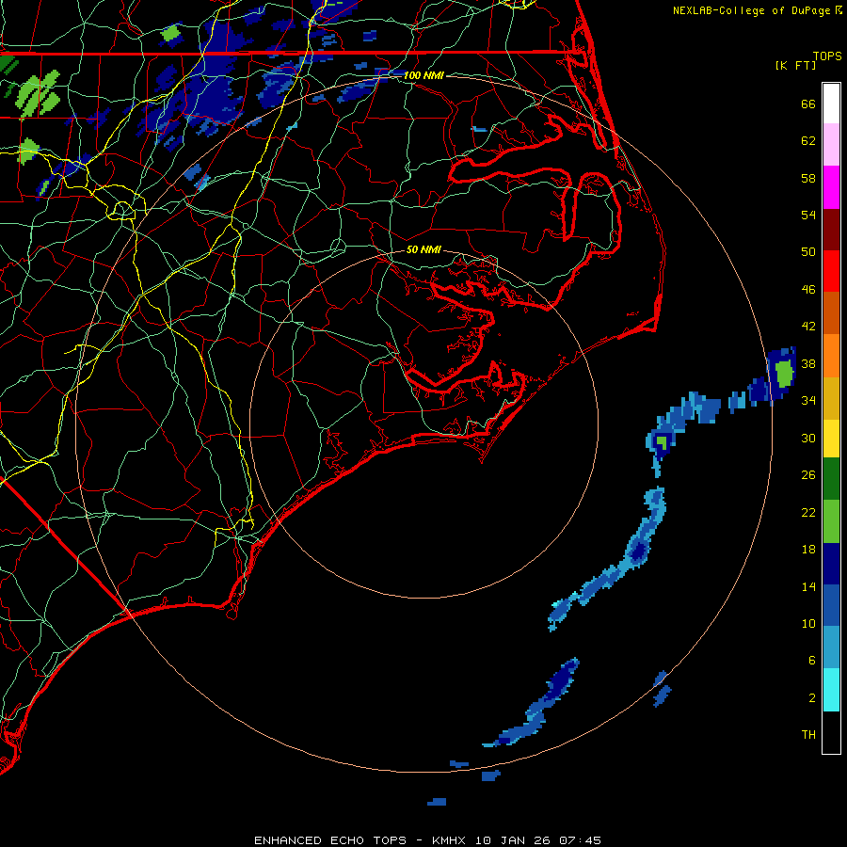Click the "ENHANCED ECHO TOPS - KMHX" caption
Viewport: 847px width, 847px height.
tap(361, 840)
